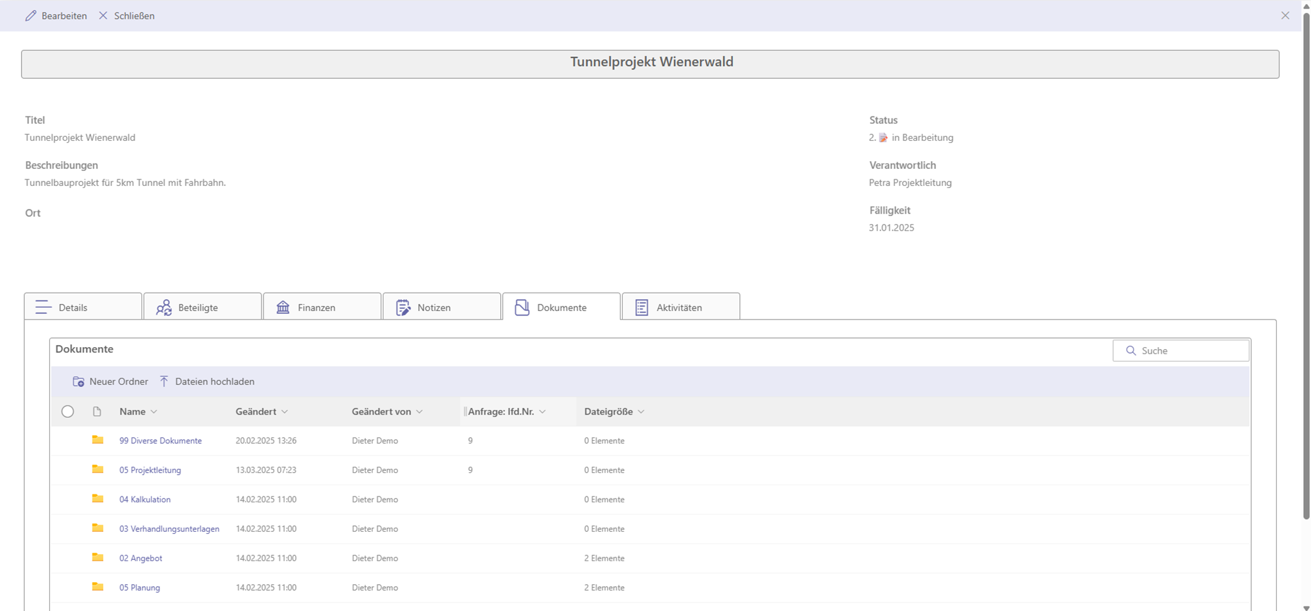Click the Dateien hochladen upload arrow icon
Screen dimensions: 1311x611
pyautogui.click(x=164, y=382)
